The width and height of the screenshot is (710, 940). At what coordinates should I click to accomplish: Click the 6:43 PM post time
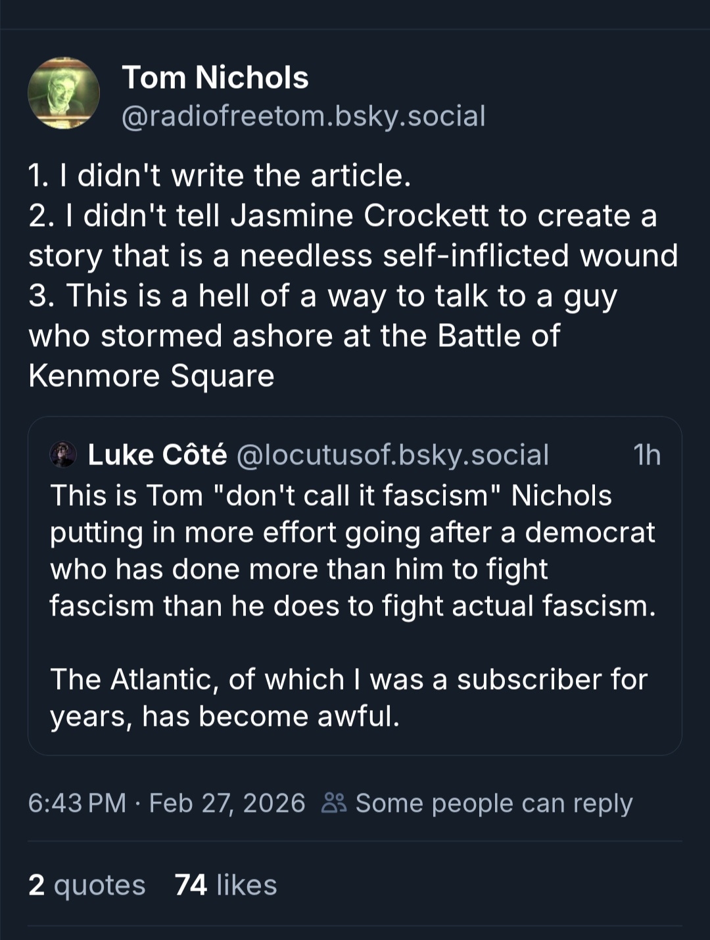[77, 803]
